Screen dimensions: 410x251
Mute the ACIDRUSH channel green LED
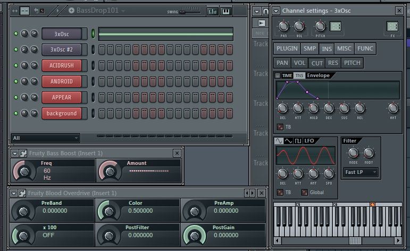pyautogui.click(x=16, y=65)
